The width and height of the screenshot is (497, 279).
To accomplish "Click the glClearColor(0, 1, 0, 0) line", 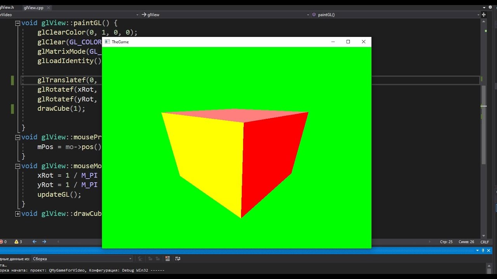I will [x=87, y=33].
